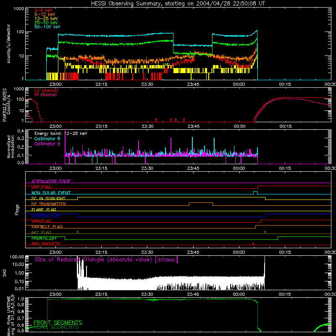Click the SAS axis label
Image resolution: width=336 pixels, height=336 pixels.
pyautogui.click(x=5, y=273)
